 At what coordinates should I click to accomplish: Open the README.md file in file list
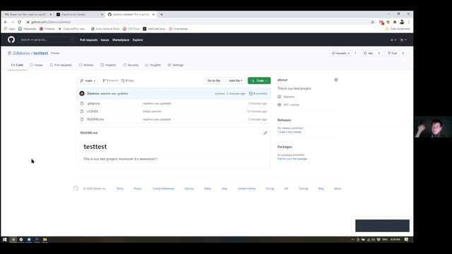[x=95, y=119]
